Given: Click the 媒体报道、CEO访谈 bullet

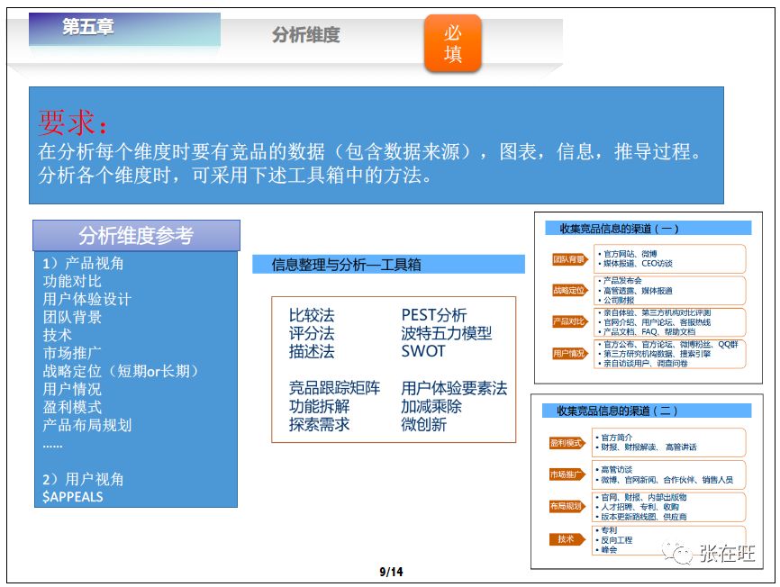Looking at the screenshot, I should click(x=635, y=264).
